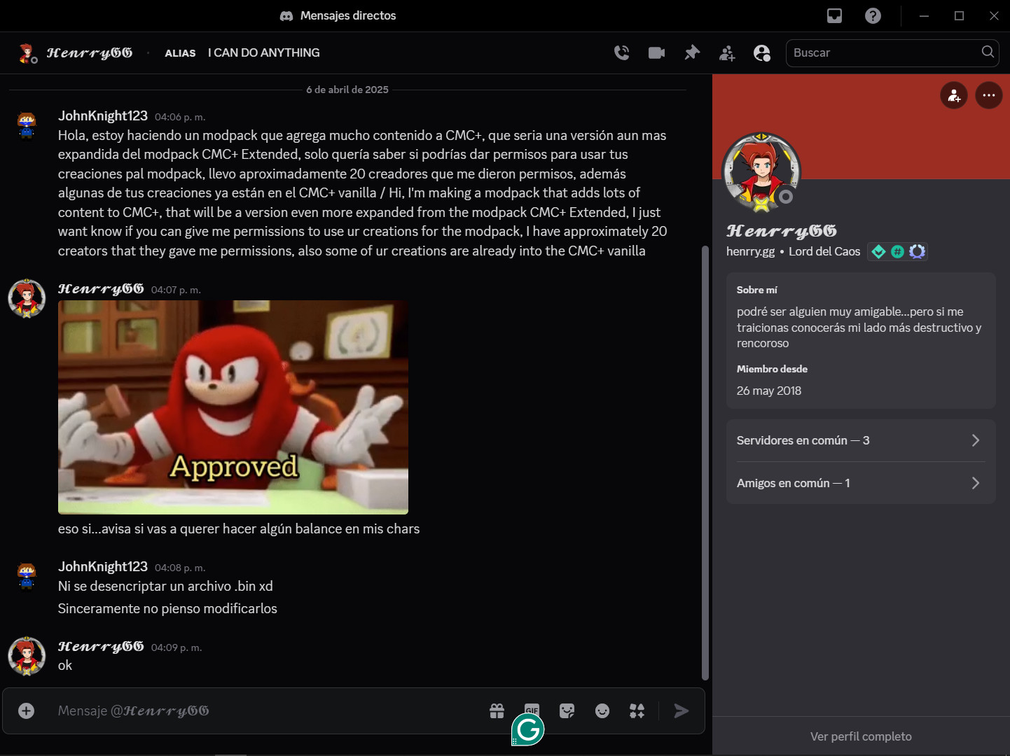Start a video call
The image size is (1010, 756).
pos(656,53)
